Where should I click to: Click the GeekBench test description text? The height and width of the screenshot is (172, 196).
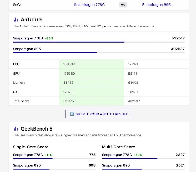[77, 135]
